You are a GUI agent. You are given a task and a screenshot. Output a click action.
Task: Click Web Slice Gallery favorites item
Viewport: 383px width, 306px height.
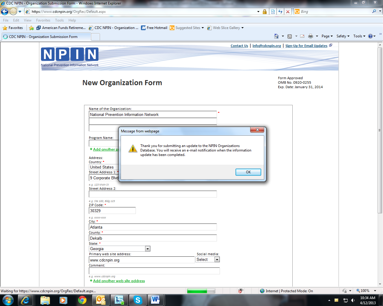(x=225, y=28)
